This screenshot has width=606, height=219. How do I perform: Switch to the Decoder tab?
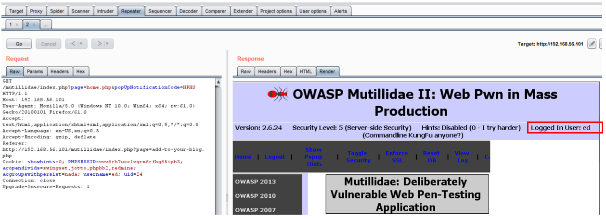188,11
